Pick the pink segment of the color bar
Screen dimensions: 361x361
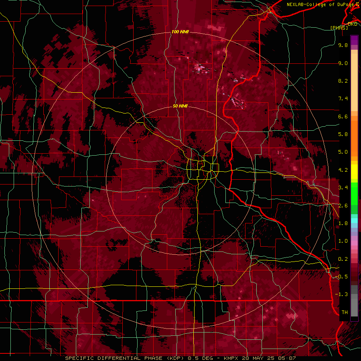[354, 243]
